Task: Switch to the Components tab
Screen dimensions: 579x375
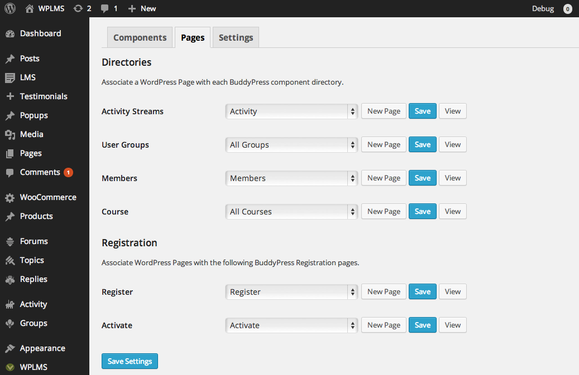Action: pos(140,37)
